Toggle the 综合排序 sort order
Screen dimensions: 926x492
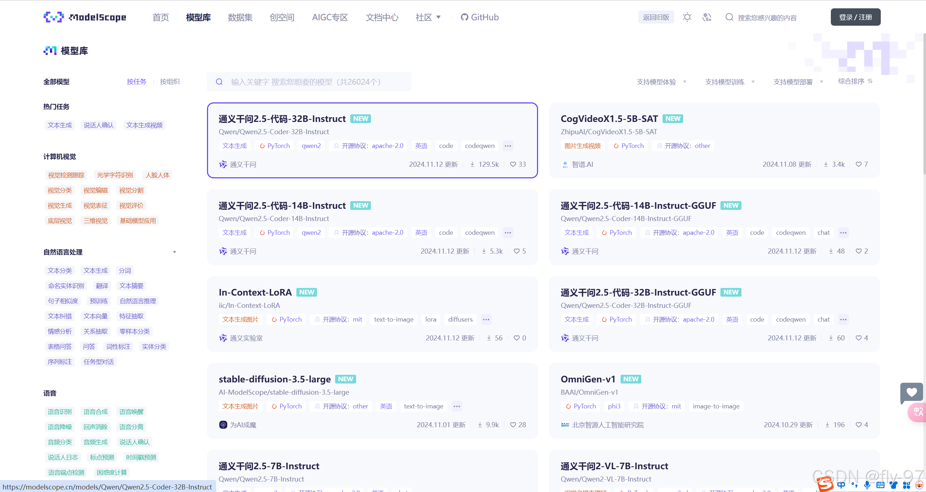(x=855, y=81)
